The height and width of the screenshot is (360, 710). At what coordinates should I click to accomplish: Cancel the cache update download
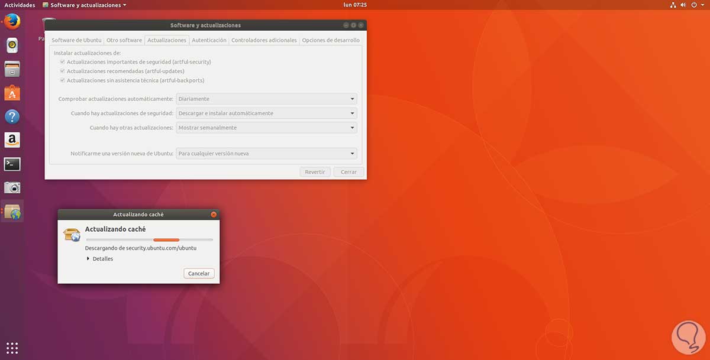[199, 273]
